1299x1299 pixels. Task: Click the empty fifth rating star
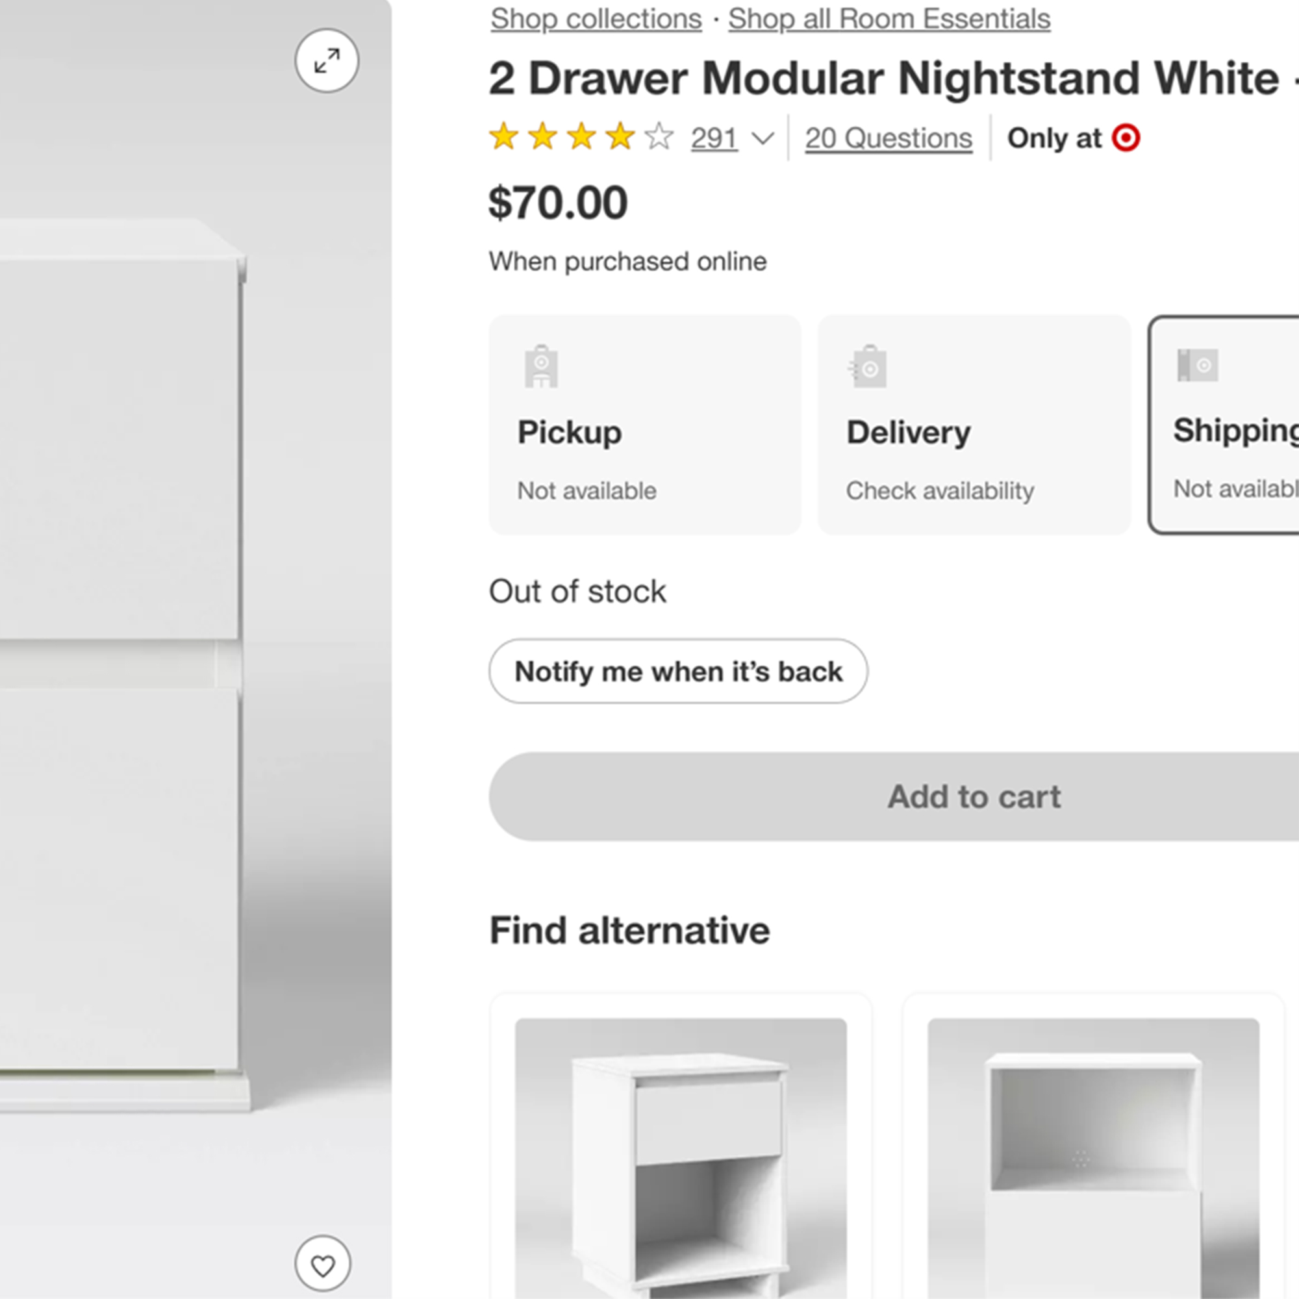[659, 137]
